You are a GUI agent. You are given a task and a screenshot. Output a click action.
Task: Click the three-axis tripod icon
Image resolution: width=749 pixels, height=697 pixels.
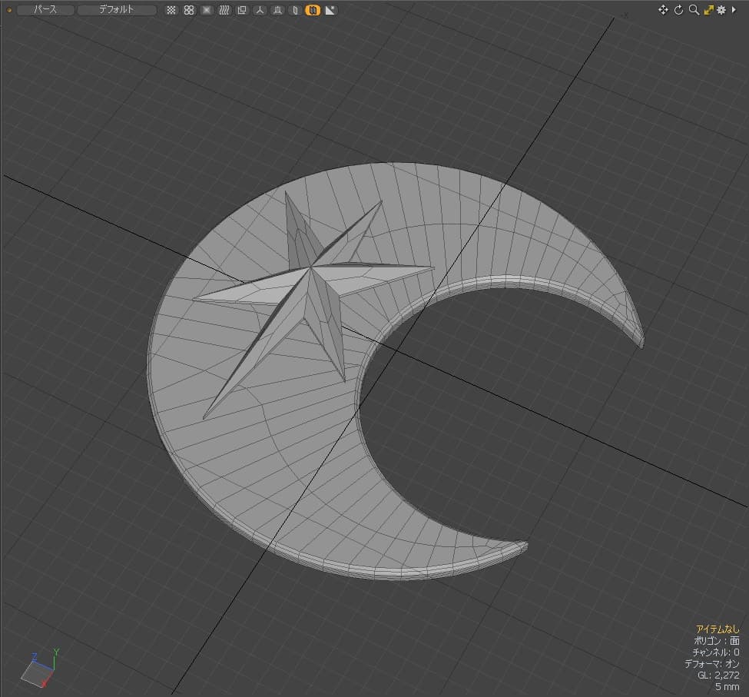260,10
